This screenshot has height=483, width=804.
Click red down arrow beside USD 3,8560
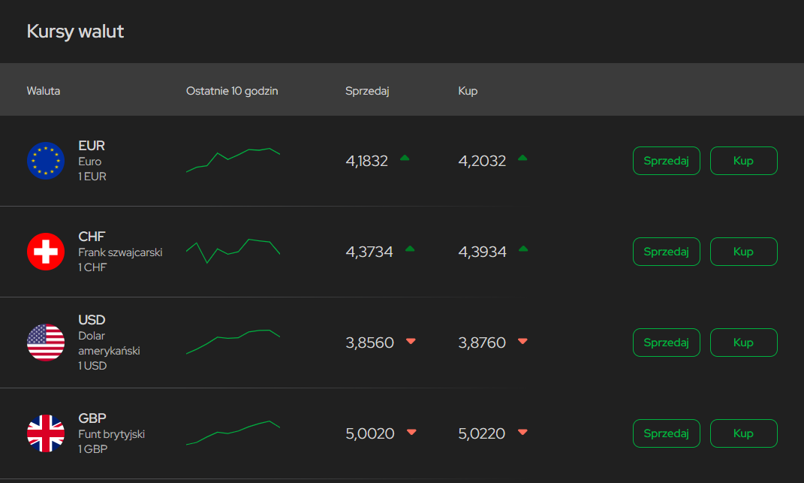(x=411, y=341)
